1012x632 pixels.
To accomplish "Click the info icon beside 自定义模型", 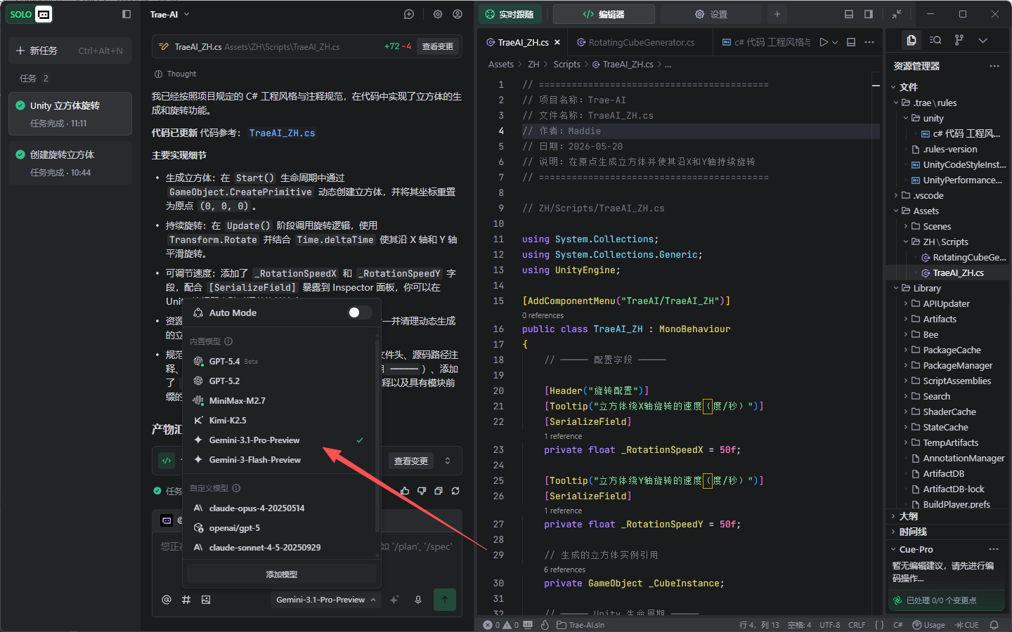I will [236, 488].
